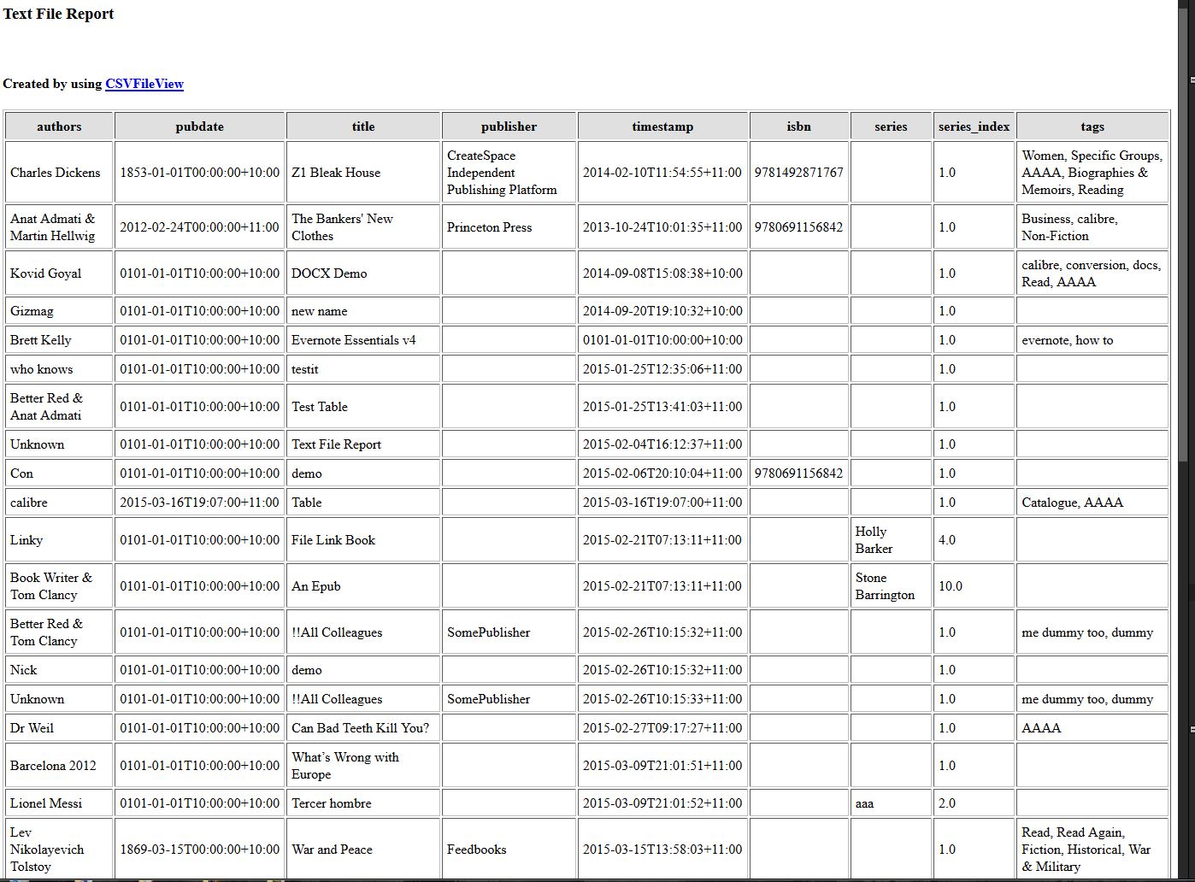Click the testit title cell
Screen dimensions: 1195x882
[363, 369]
